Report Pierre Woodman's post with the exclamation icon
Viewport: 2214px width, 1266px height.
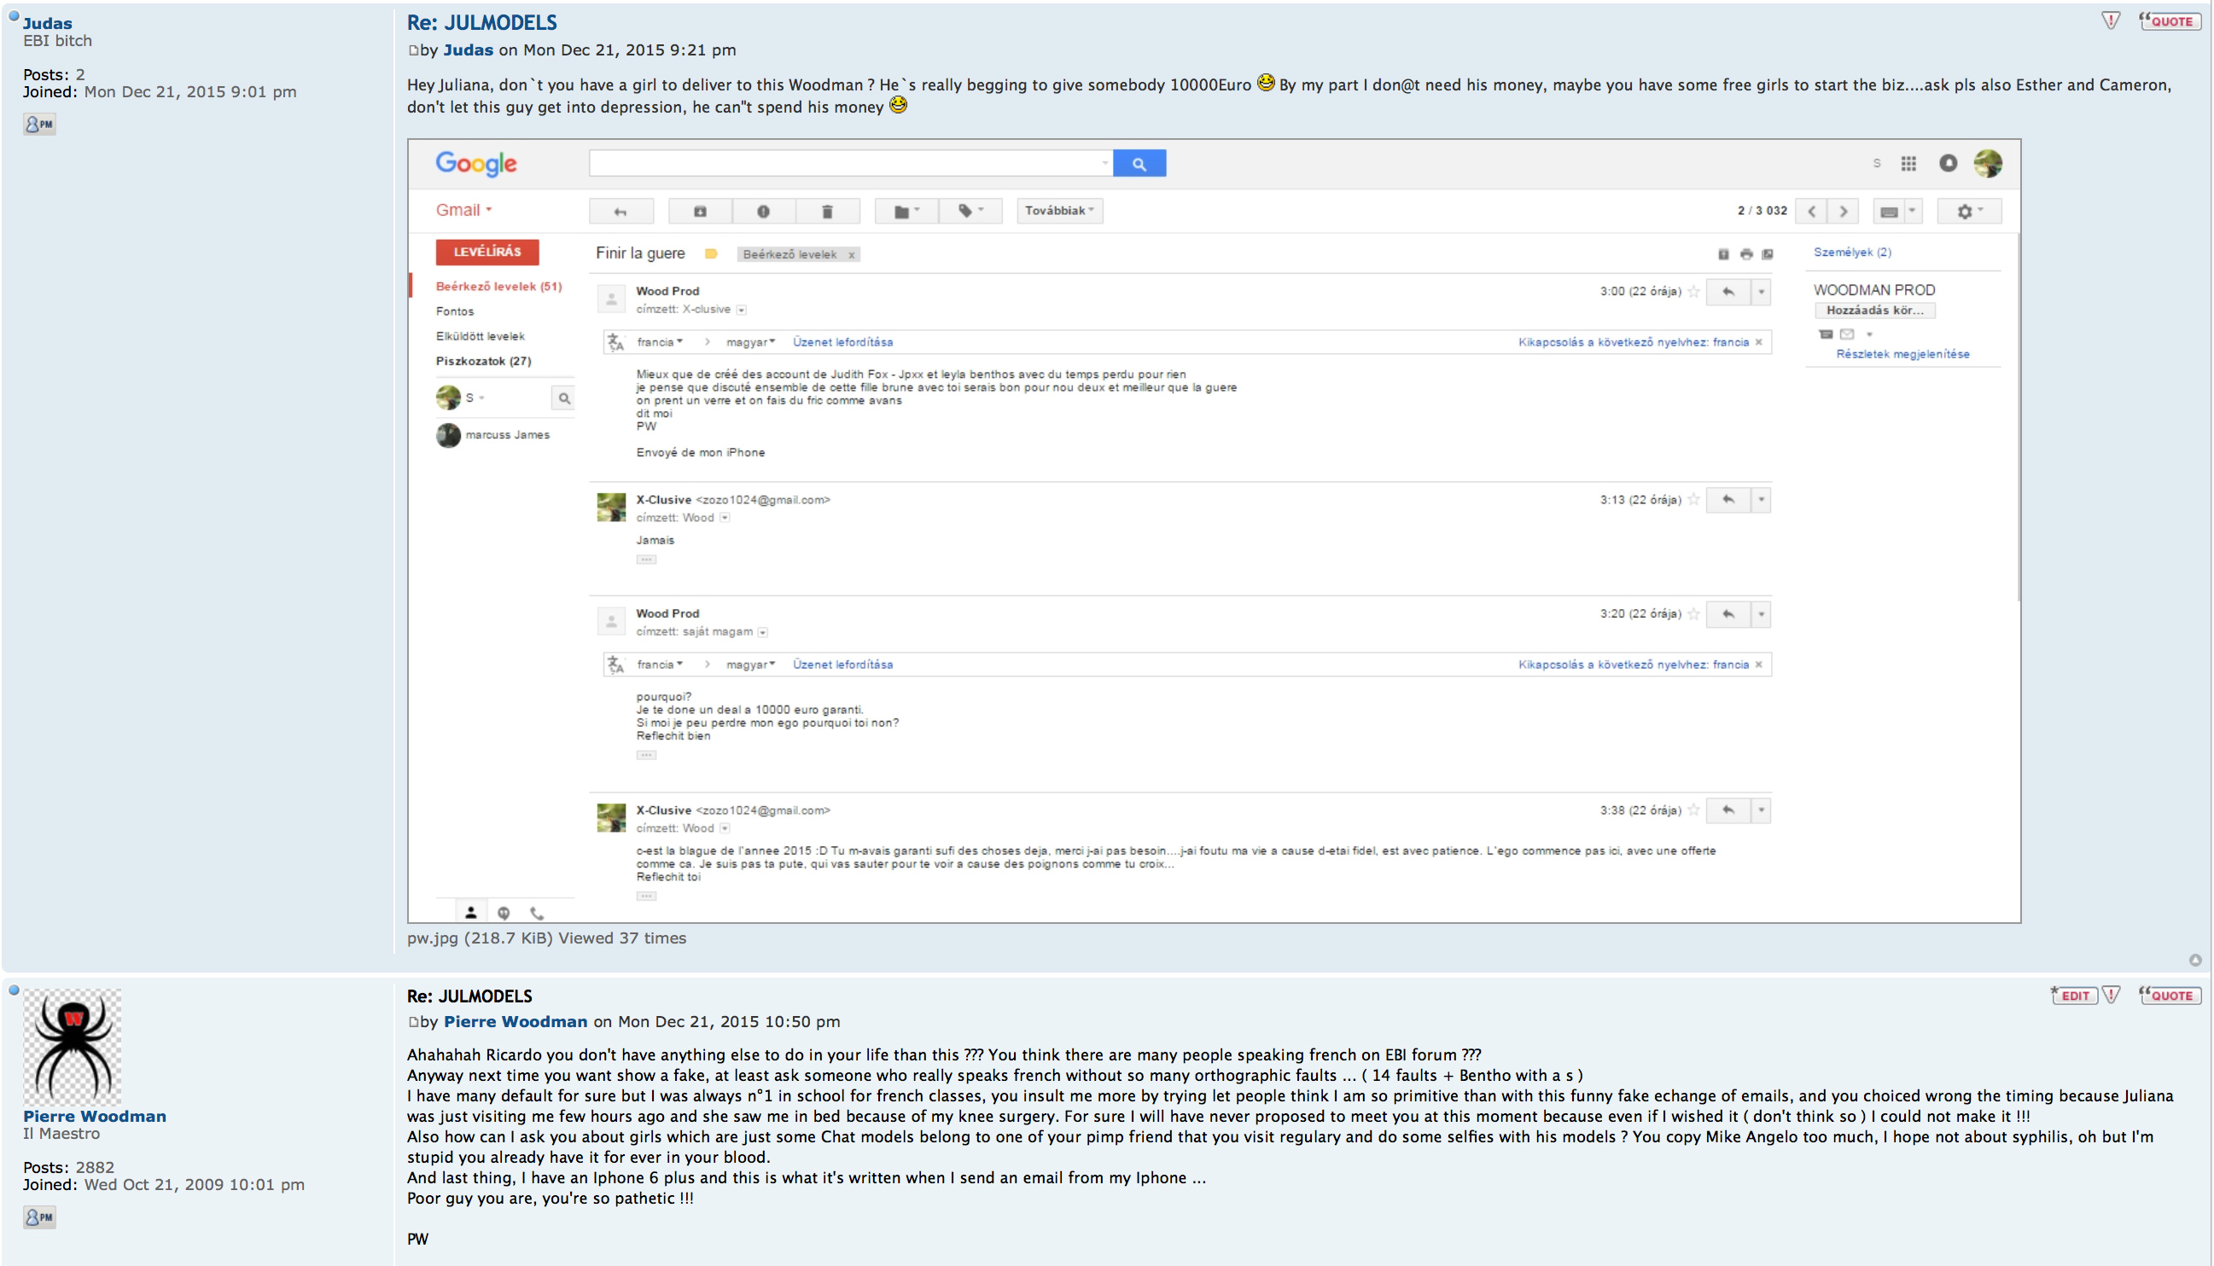click(x=2111, y=995)
